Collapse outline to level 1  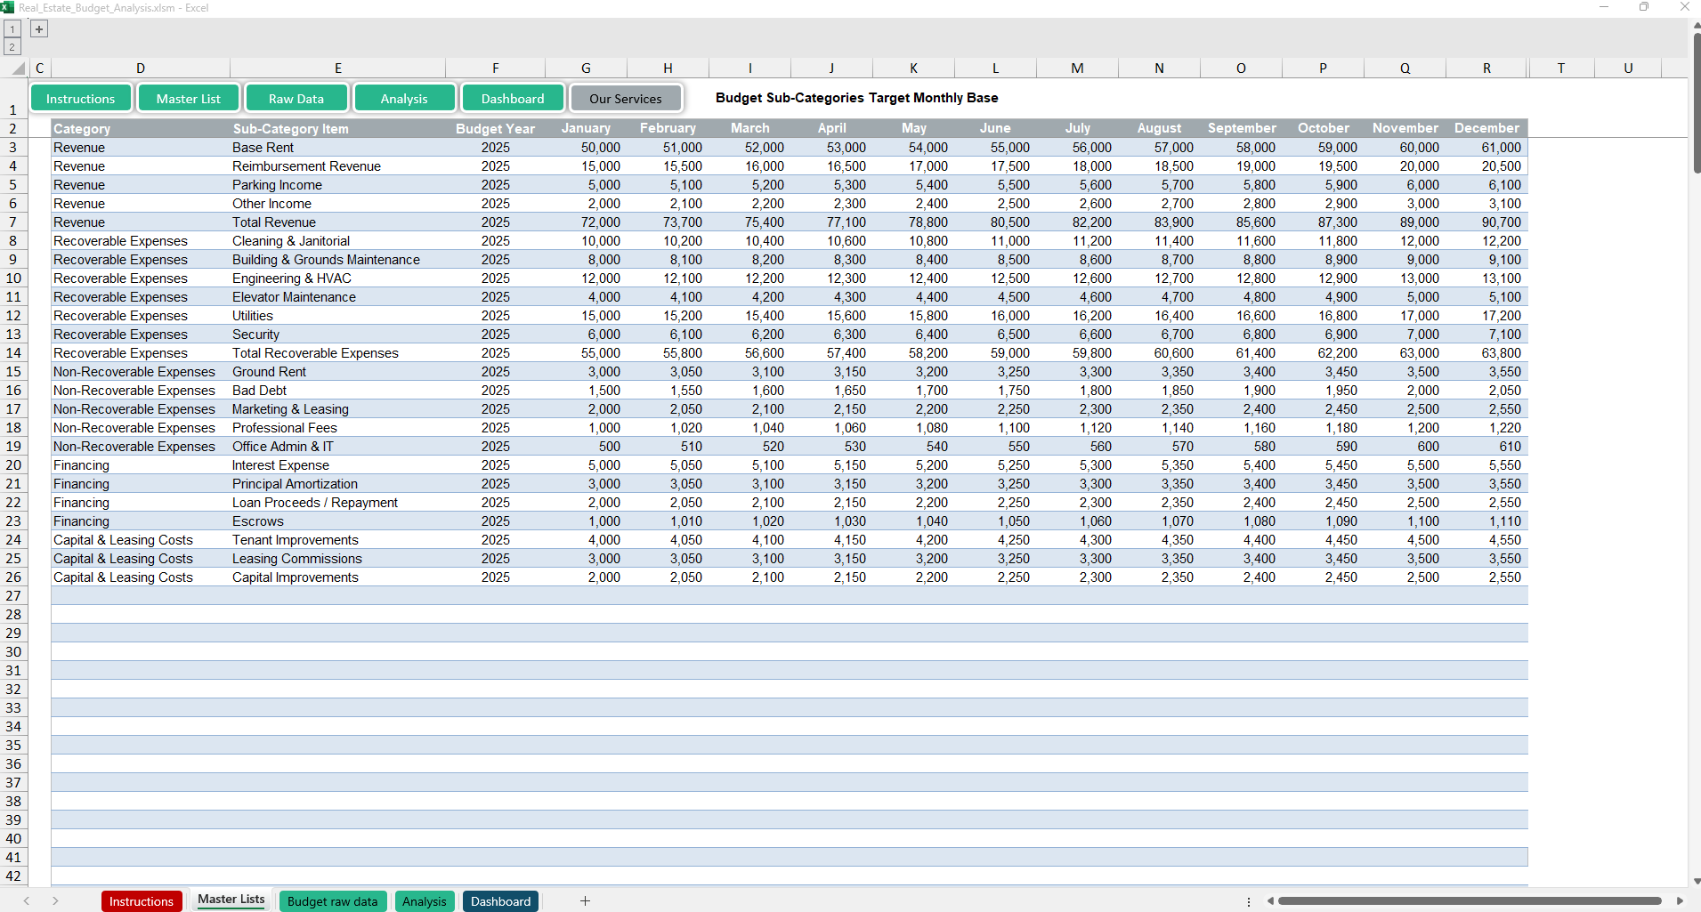(12, 29)
